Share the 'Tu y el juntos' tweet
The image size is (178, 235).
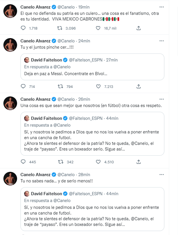(139, 86)
